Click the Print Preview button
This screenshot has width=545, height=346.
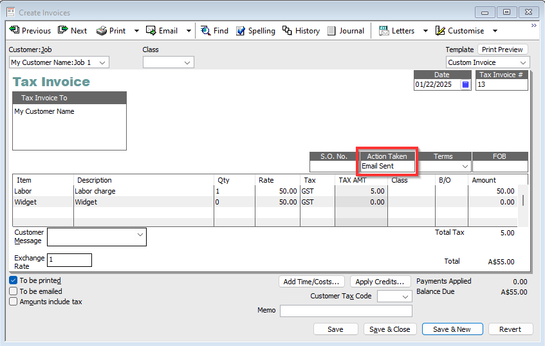click(503, 50)
